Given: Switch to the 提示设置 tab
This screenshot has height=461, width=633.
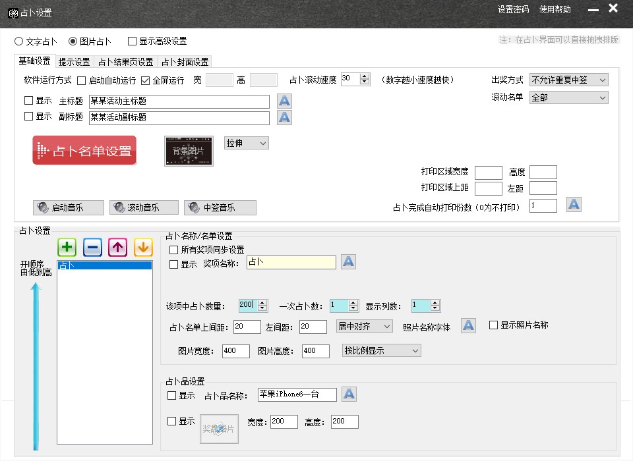Looking at the screenshot, I should (x=74, y=62).
